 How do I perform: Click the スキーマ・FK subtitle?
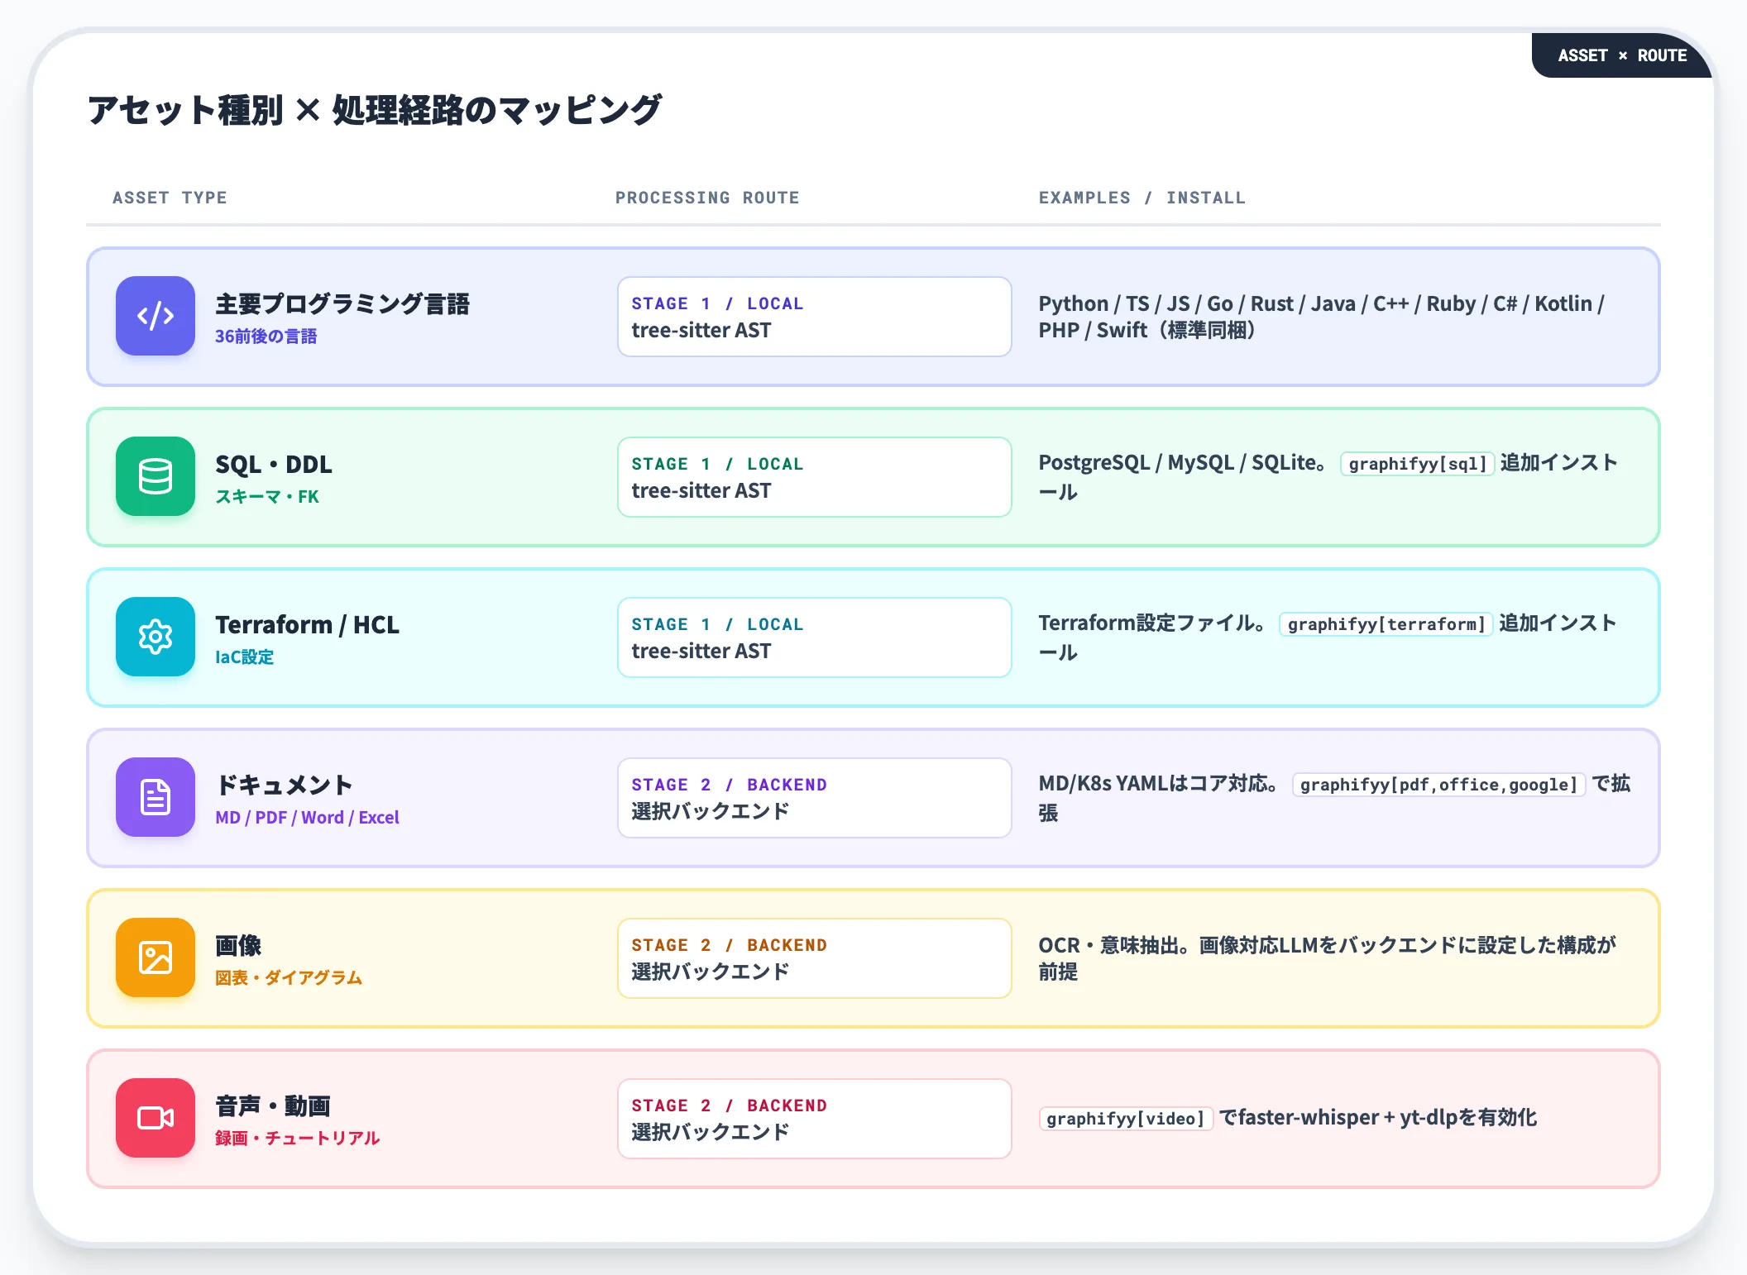(267, 497)
